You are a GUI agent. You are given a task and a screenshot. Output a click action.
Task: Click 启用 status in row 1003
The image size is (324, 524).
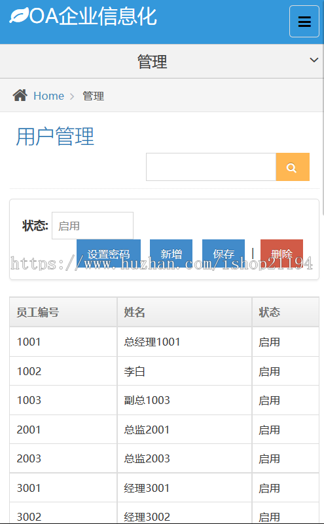pyautogui.click(x=285, y=400)
